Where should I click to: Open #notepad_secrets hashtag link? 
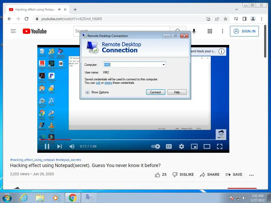coord(69,160)
